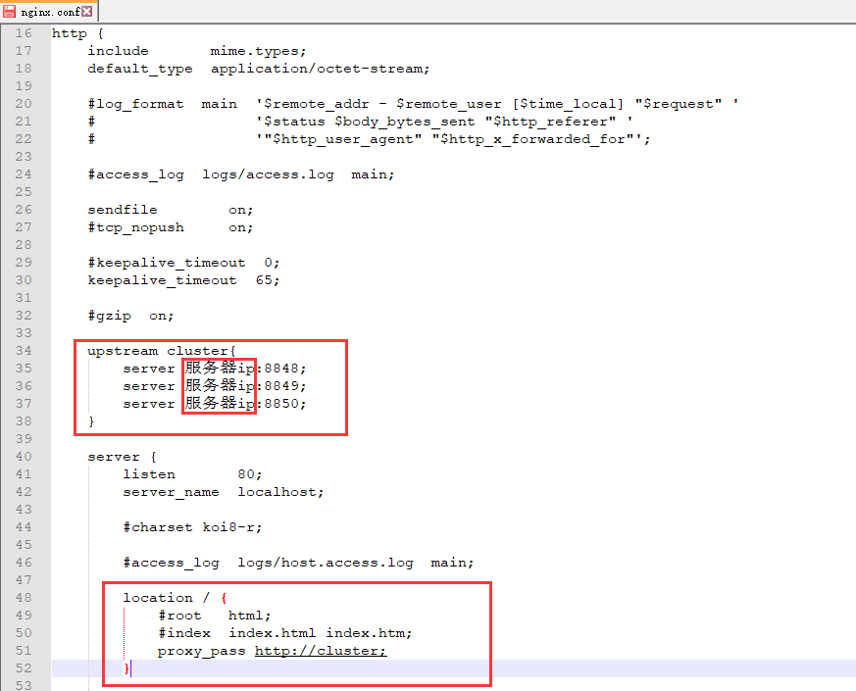This screenshot has width=856, height=691.
Task: Click 'listen 80;' line
Action: click(x=192, y=474)
